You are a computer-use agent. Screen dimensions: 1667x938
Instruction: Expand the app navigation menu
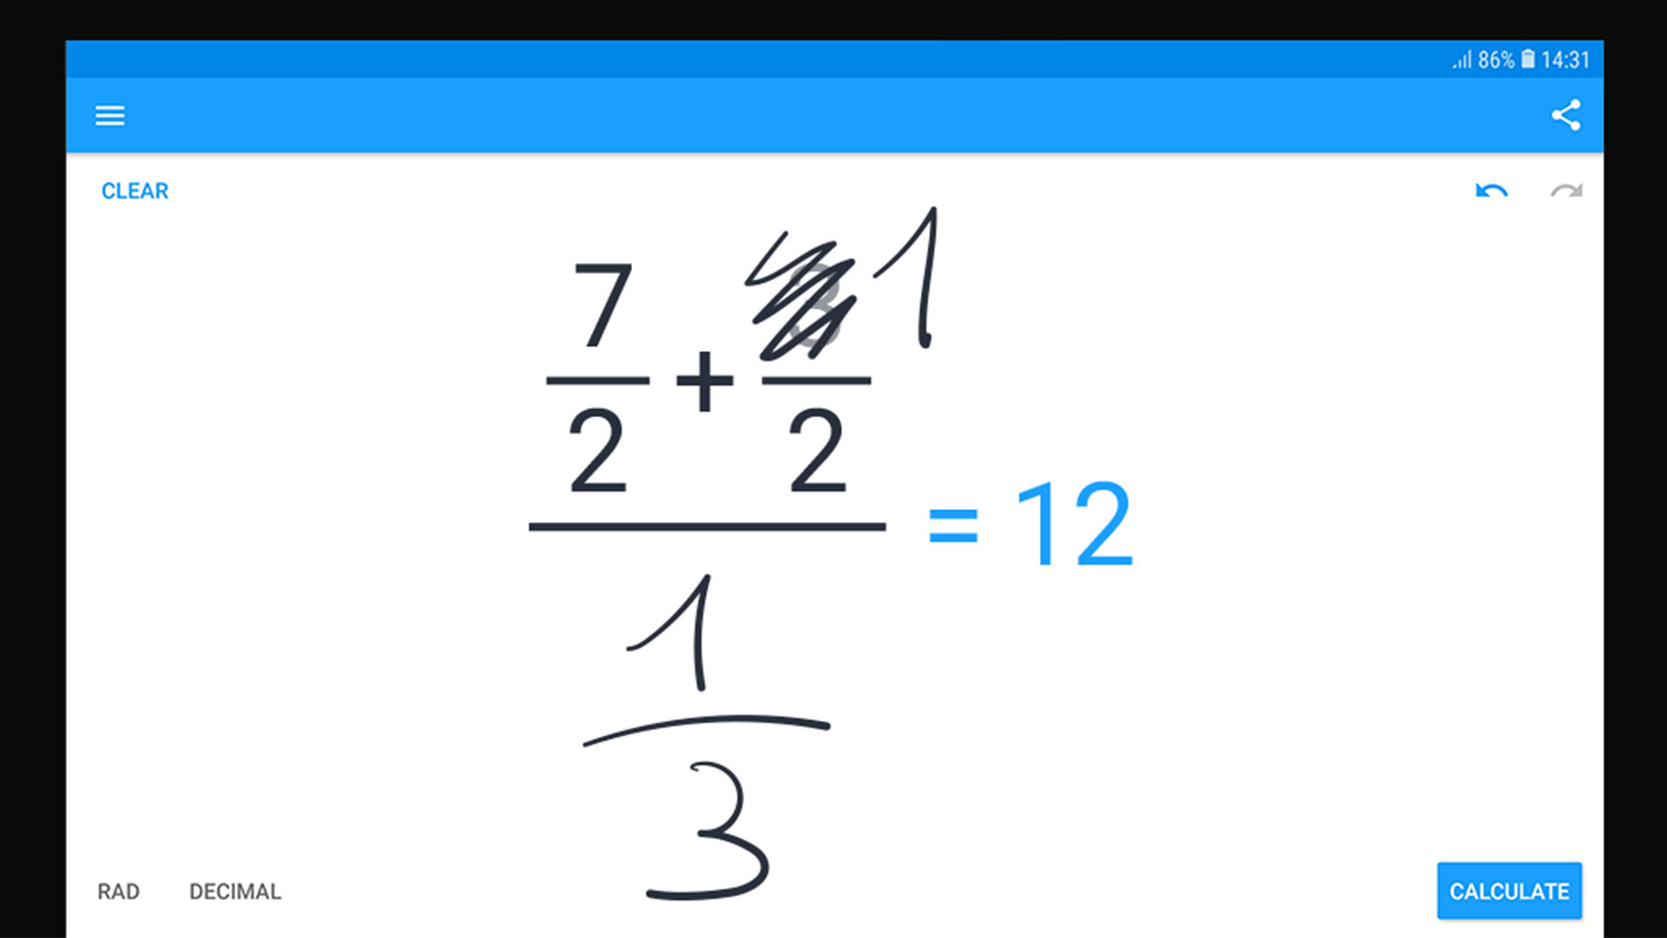pos(110,115)
